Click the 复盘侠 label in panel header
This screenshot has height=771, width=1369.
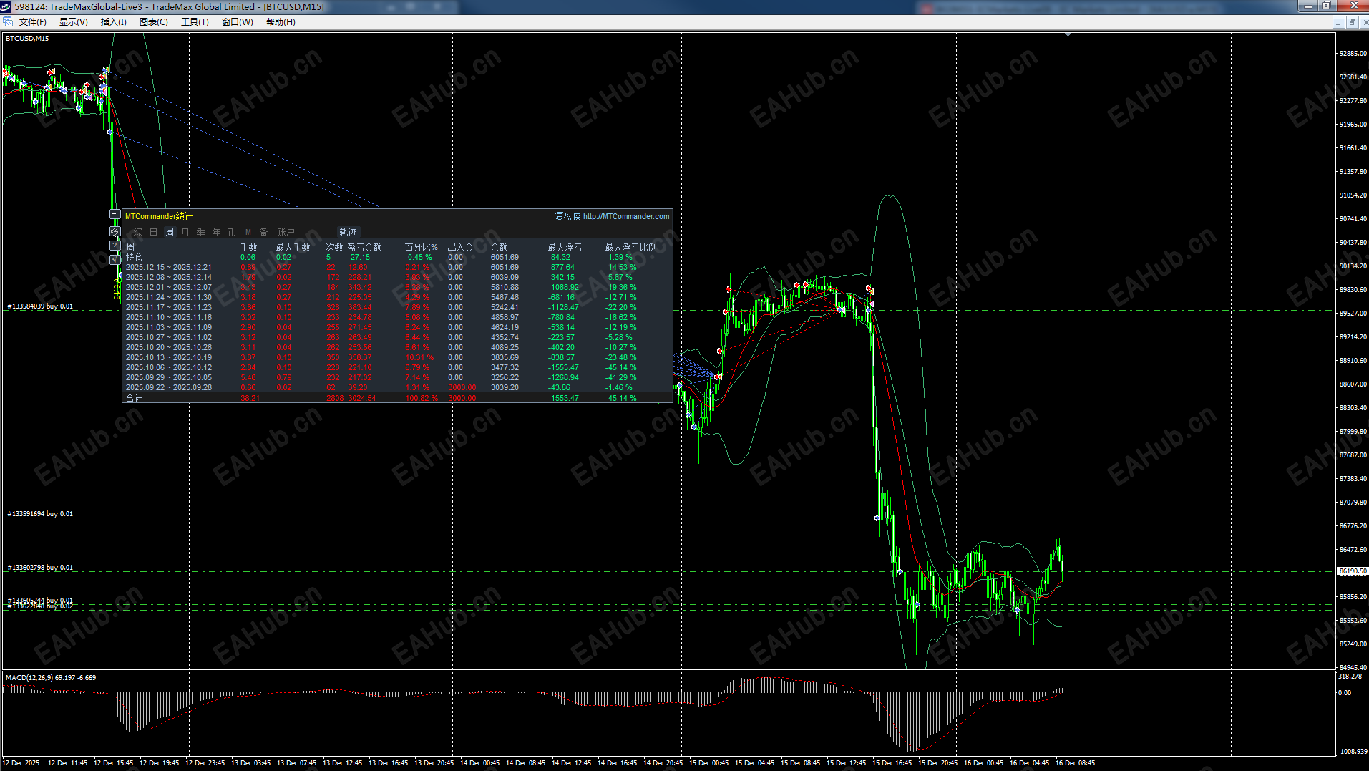pyautogui.click(x=567, y=216)
